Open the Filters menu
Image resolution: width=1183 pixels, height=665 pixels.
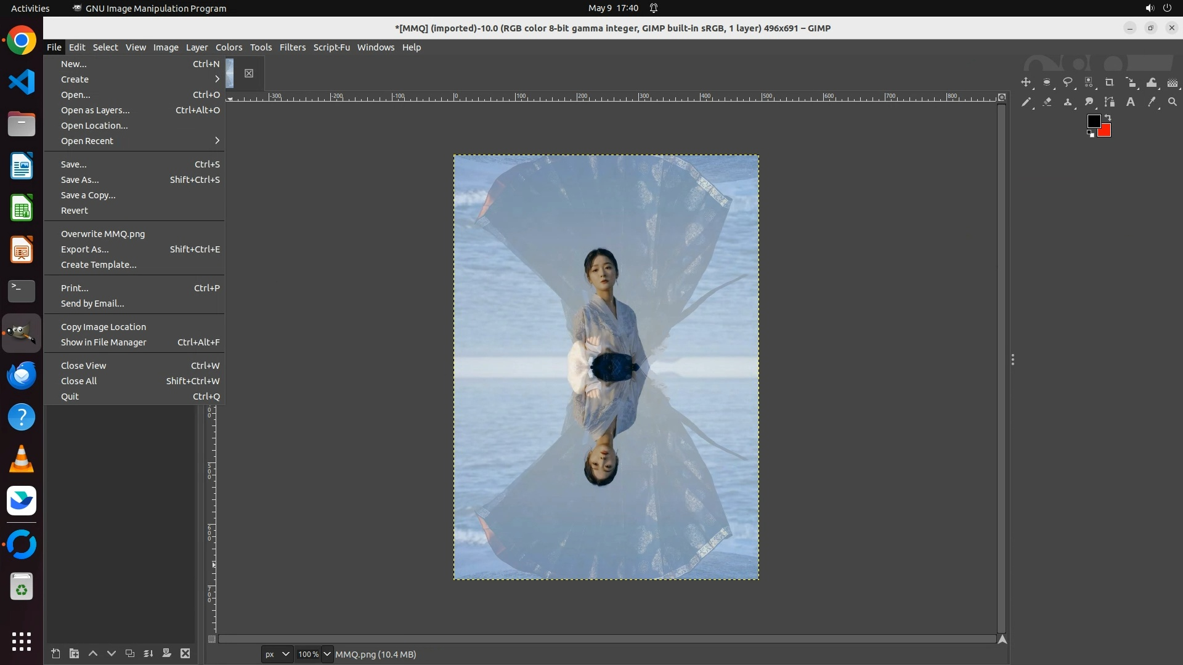[292, 47]
